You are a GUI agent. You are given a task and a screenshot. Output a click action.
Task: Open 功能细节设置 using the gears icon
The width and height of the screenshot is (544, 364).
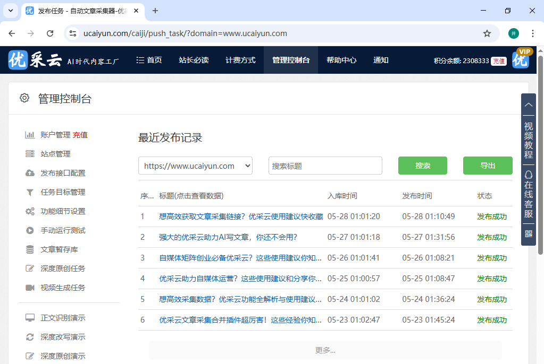click(x=31, y=211)
